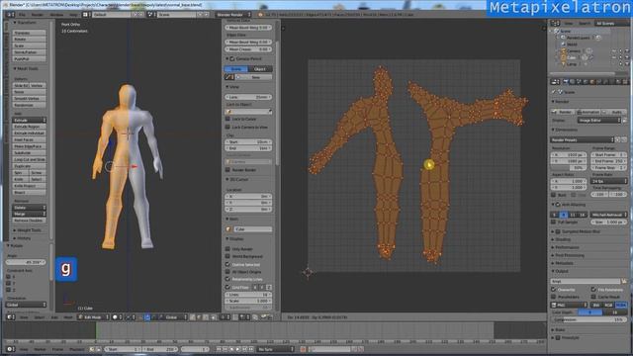The image size is (633, 356).
Task: Click Loop Cut and Slide button
Action: pos(29,159)
